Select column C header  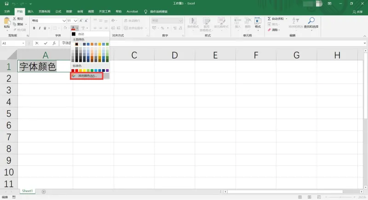[x=134, y=55]
